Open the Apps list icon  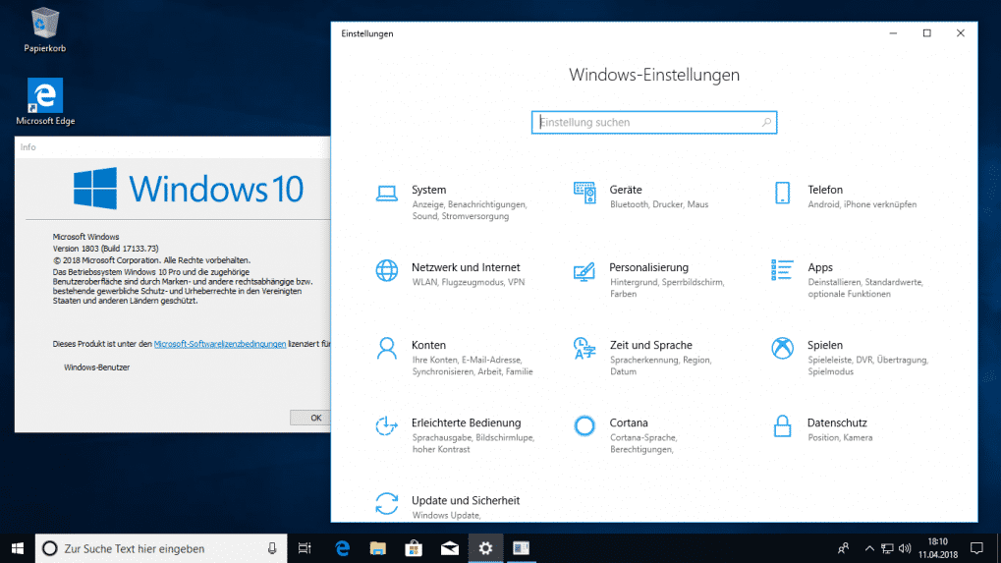pos(782,270)
